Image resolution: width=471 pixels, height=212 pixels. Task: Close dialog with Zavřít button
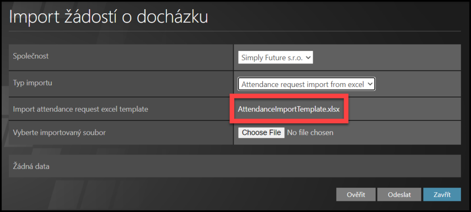click(x=442, y=195)
